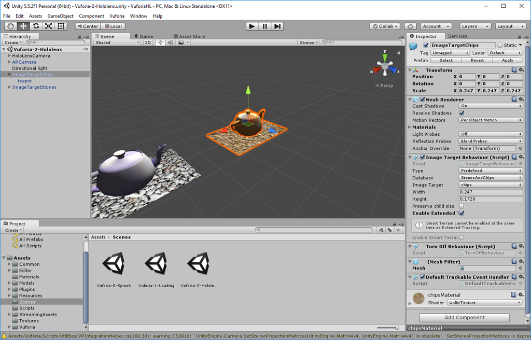Open Cast Shadows dropdown
The width and height of the screenshot is (531, 340).
tap(491, 106)
